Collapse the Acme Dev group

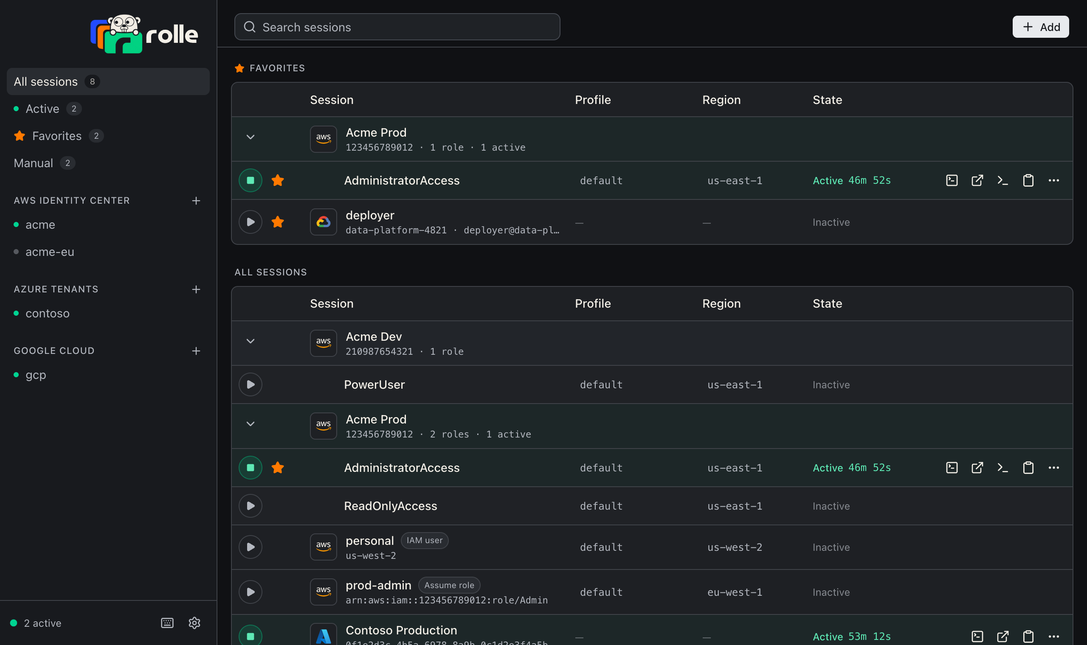click(x=251, y=341)
